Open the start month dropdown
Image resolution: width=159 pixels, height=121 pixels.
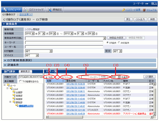44,34
